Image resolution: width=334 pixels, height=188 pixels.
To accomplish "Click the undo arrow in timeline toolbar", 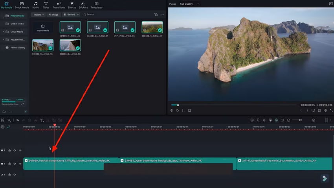I will (x=18, y=120).
